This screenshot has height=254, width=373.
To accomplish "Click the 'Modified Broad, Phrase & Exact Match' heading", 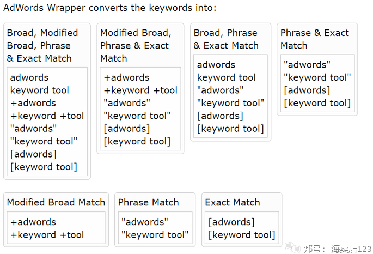I will point(136,46).
